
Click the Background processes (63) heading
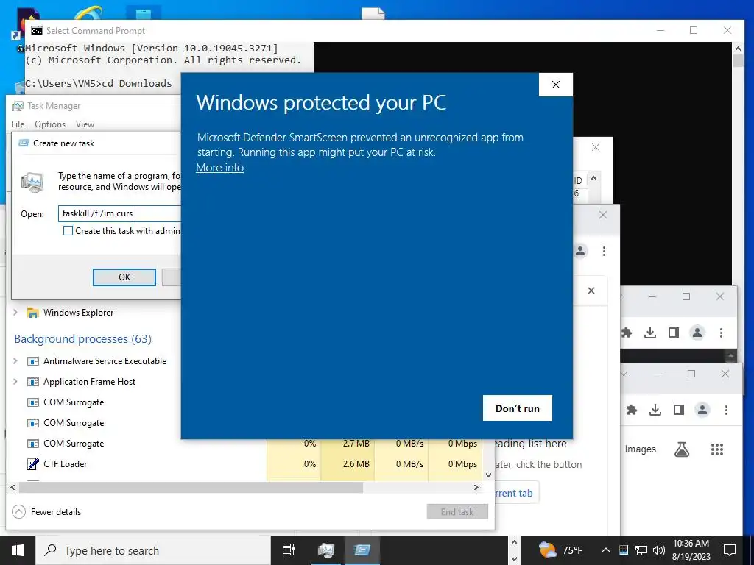click(82, 338)
